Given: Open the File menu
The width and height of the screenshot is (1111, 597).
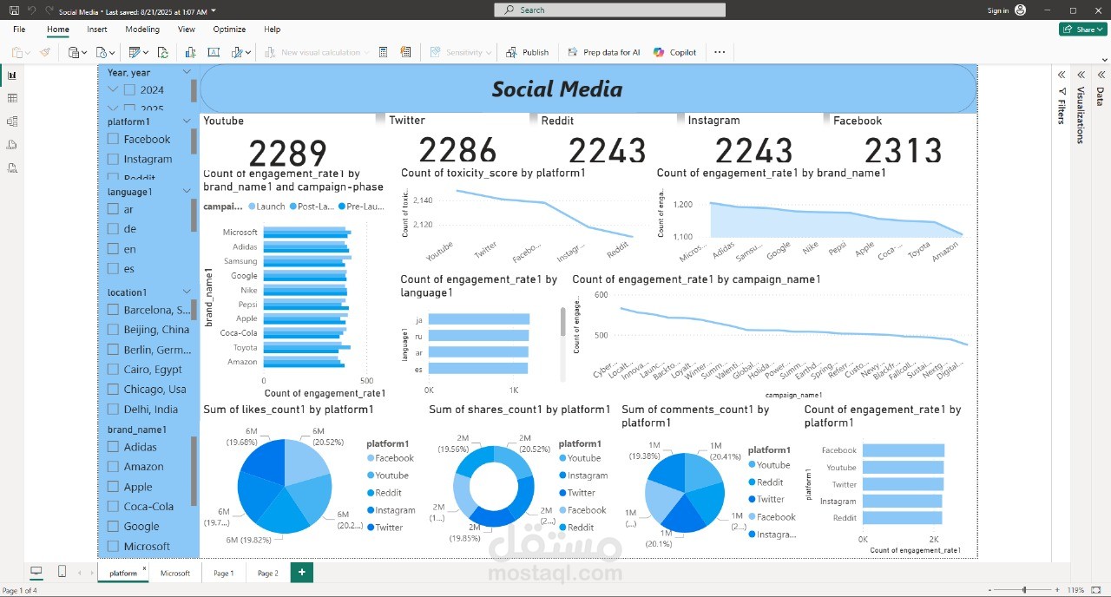Looking at the screenshot, I should [x=19, y=30].
